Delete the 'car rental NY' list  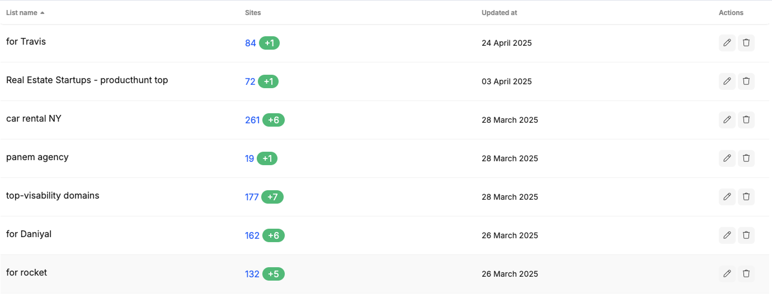click(746, 120)
